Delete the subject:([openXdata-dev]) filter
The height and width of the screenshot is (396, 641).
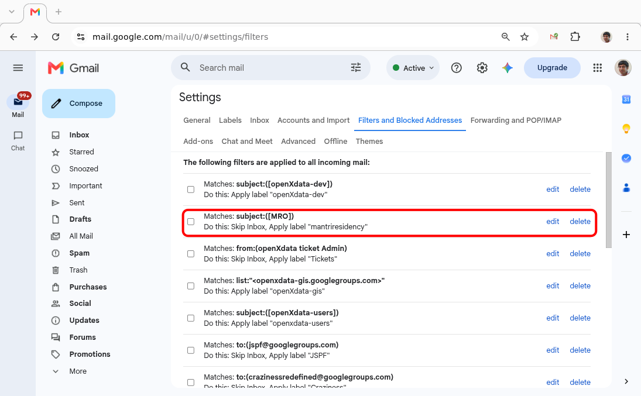point(580,189)
